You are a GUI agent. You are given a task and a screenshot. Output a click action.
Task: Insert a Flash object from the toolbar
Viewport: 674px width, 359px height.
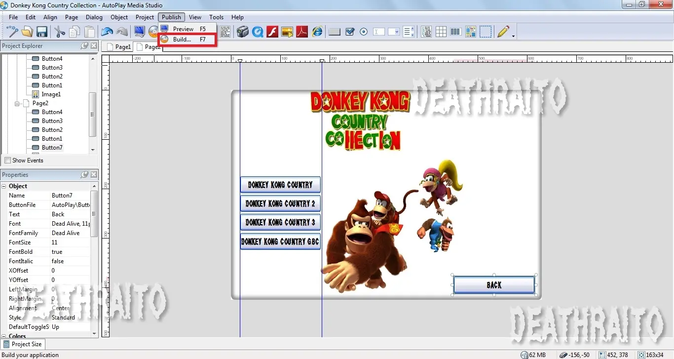pos(272,32)
